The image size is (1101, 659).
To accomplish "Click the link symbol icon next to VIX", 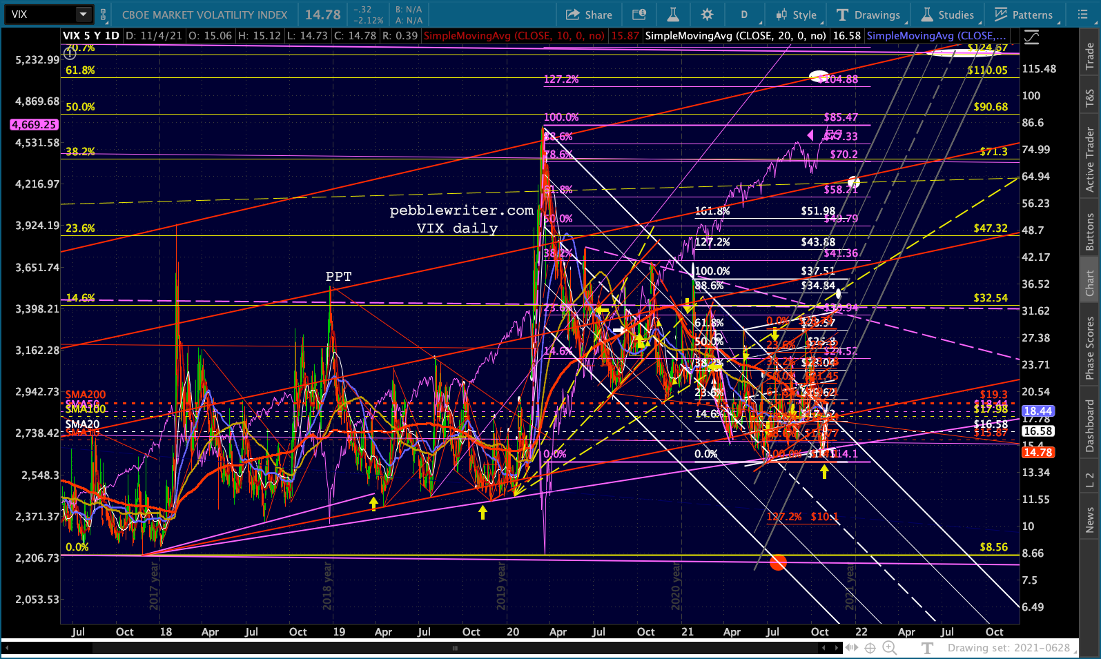I will tap(104, 14).
